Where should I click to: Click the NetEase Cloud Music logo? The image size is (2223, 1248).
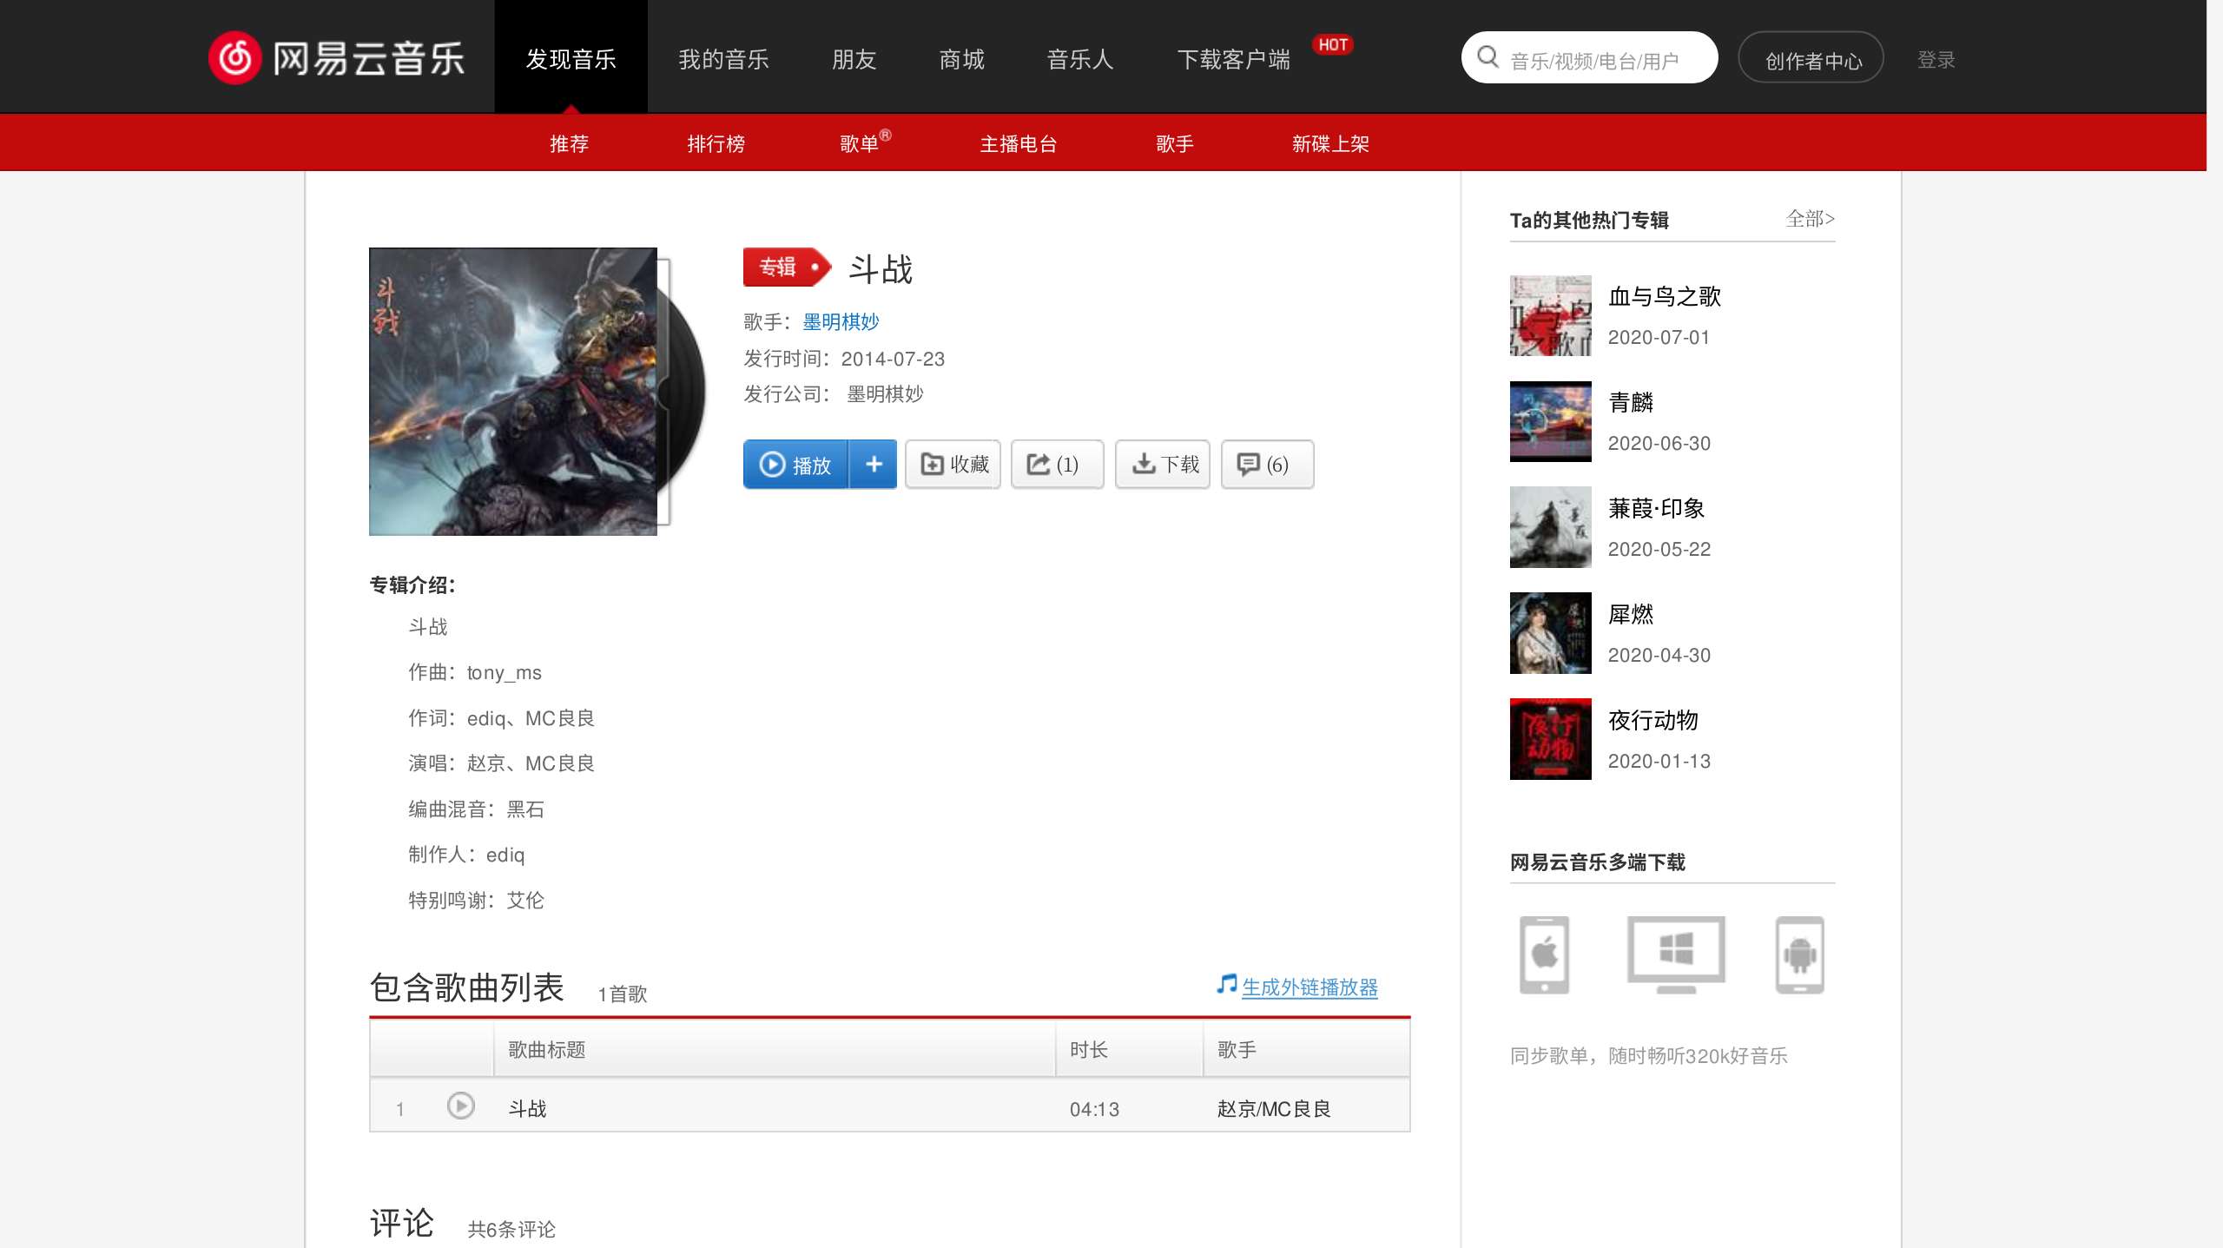point(337,57)
